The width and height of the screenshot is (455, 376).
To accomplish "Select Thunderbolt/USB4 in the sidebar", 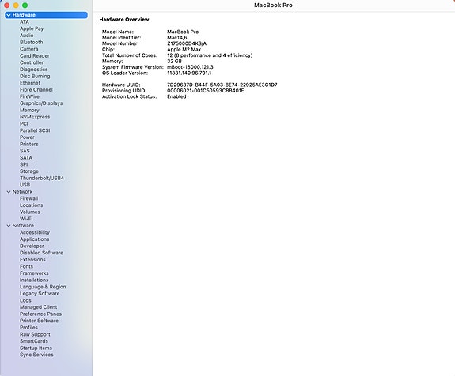I will [x=42, y=179].
